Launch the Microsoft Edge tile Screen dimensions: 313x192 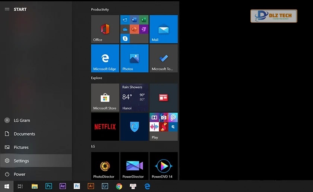[x=105, y=58]
